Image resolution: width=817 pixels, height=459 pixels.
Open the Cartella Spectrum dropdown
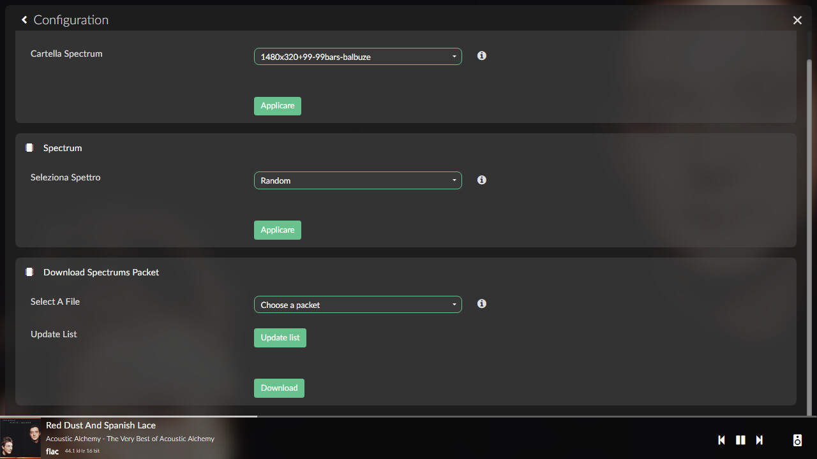[x=357, y=57]
